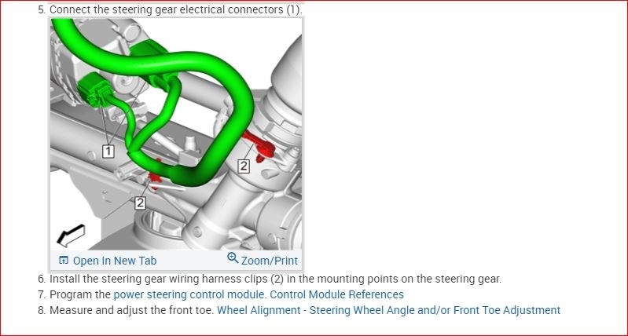Select callout 2 near the lower red clip
The width and height of the screenshot is (628, 336).
[140, 203]
